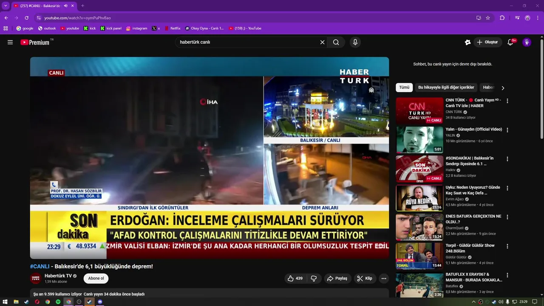The height and width of the screenshot is (306, 544).
Task: Open more actions under the video
Action: 384,278
